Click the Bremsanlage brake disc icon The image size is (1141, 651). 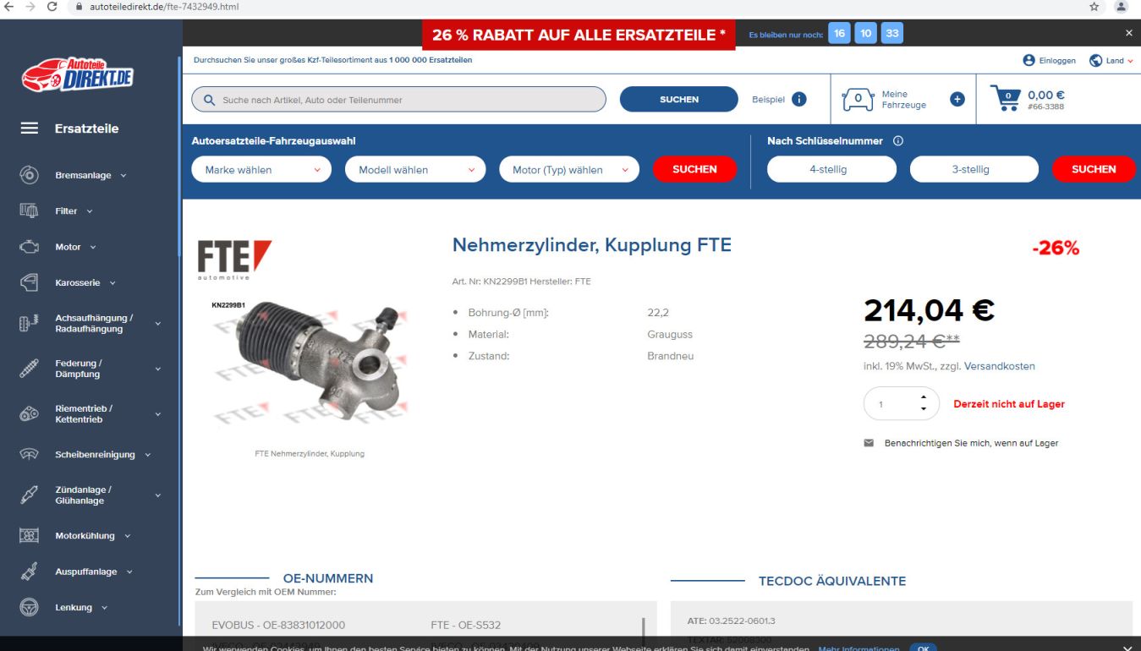29,175
